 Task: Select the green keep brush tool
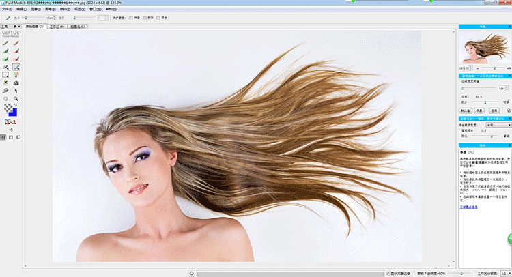[6, 44]
